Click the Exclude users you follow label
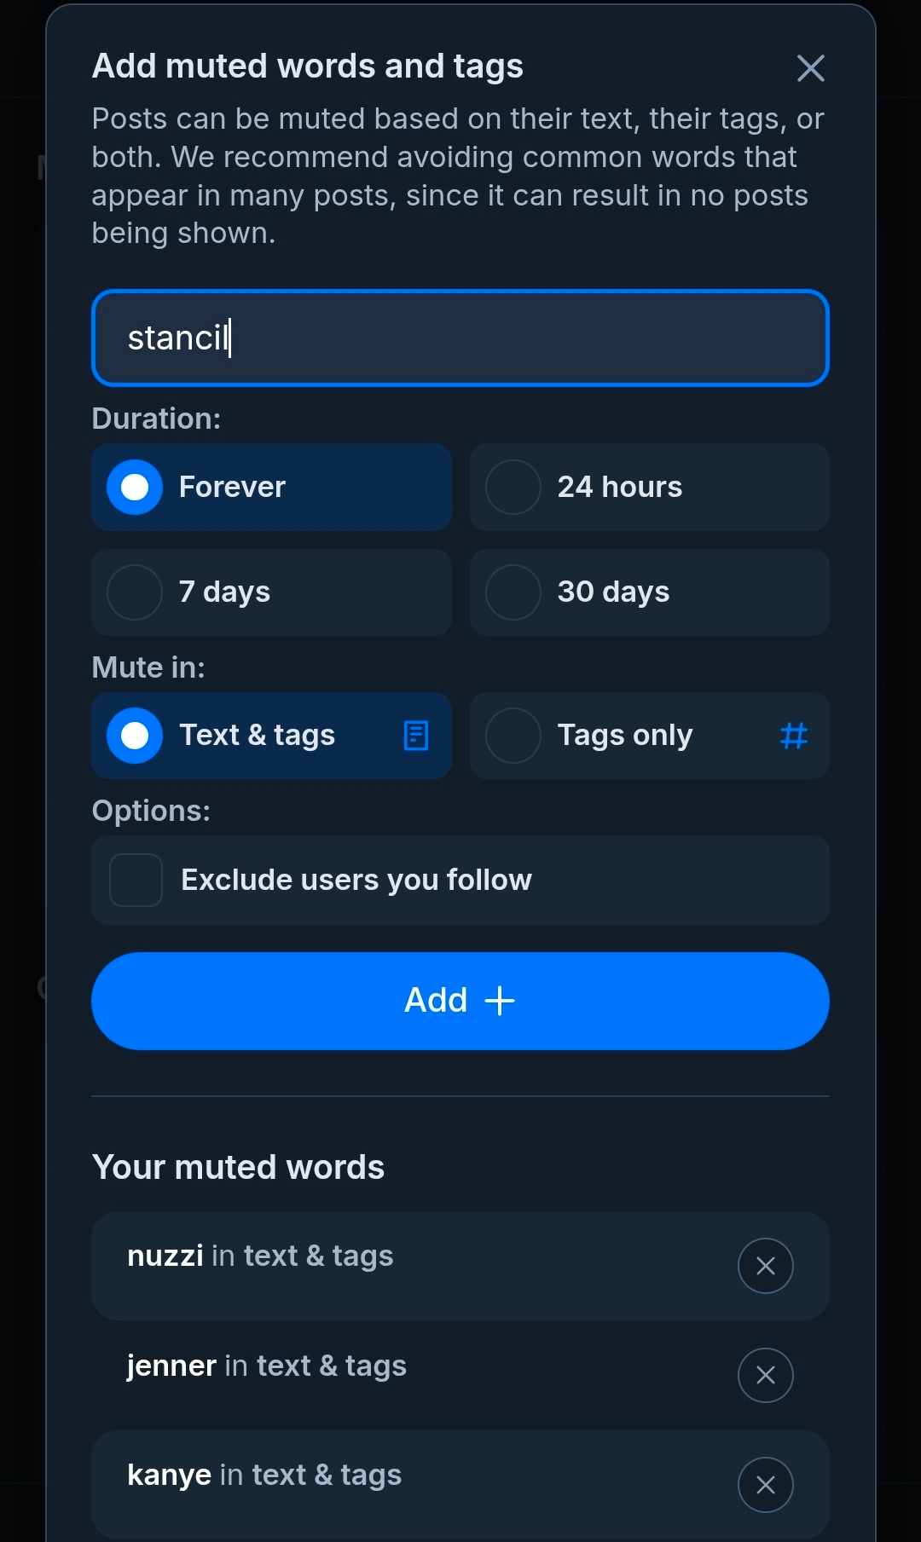The height and width of the screenshot is (1542, 921). pos(356,880)
